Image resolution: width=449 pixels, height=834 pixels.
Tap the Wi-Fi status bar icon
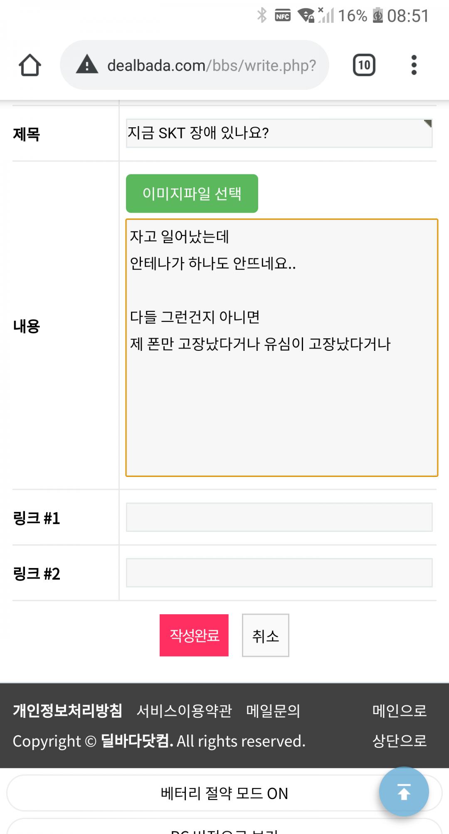click(307, 15)
